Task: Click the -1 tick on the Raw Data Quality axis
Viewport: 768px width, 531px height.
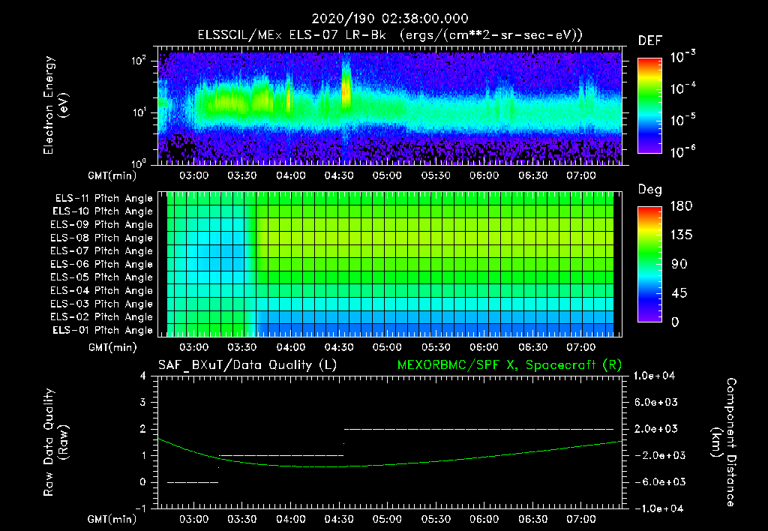Action: (140, 508)
